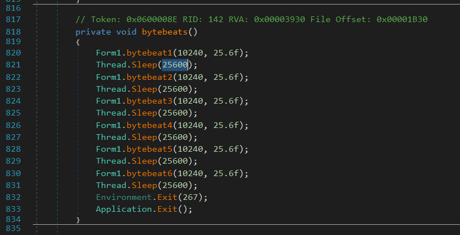Click the Environment class name
This screenshot has height=235, width=460.
click(x=124, y=197)
